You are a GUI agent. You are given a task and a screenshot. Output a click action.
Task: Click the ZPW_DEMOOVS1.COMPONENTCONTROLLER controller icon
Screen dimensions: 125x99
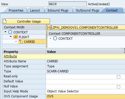coord(50,27)
